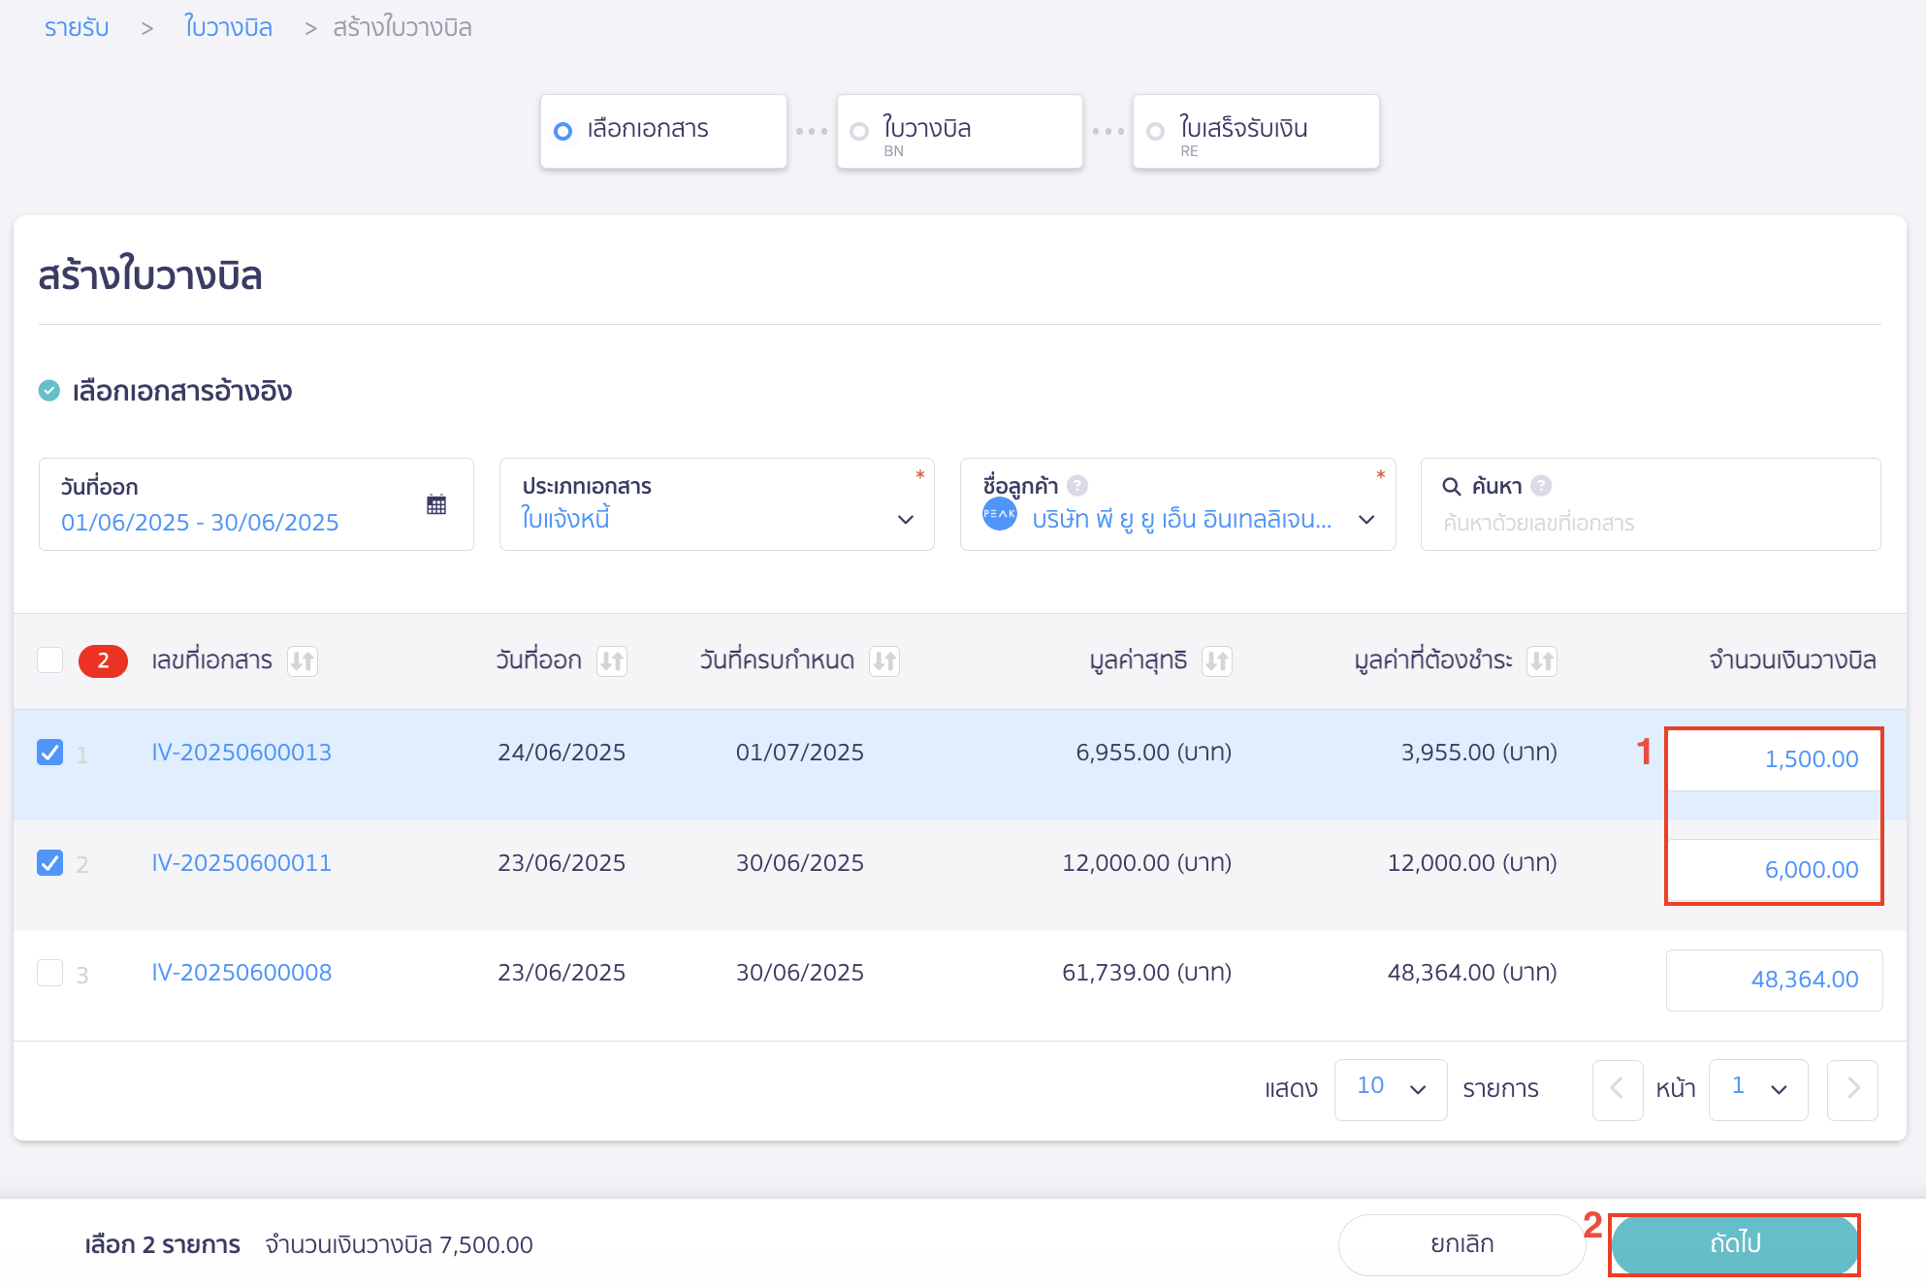Toggle select-all checkbox in table header
1926x1286 pixels.
click(50, 660)
